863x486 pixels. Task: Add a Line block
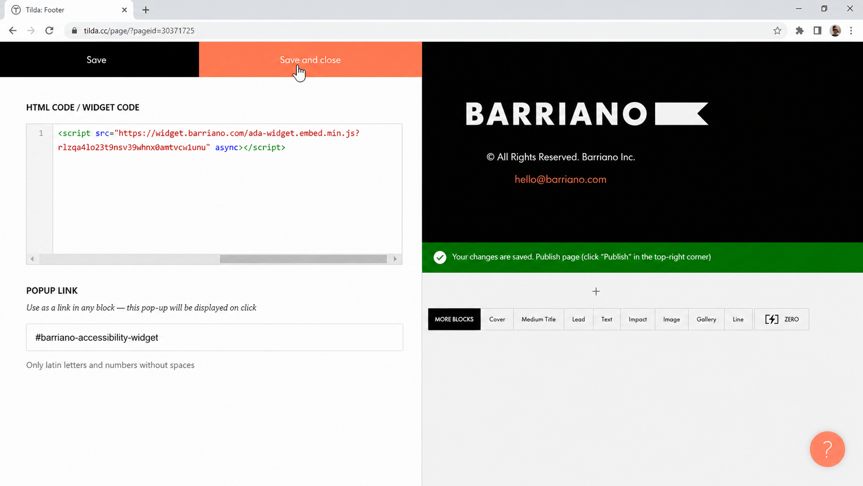tap(738, 319)
